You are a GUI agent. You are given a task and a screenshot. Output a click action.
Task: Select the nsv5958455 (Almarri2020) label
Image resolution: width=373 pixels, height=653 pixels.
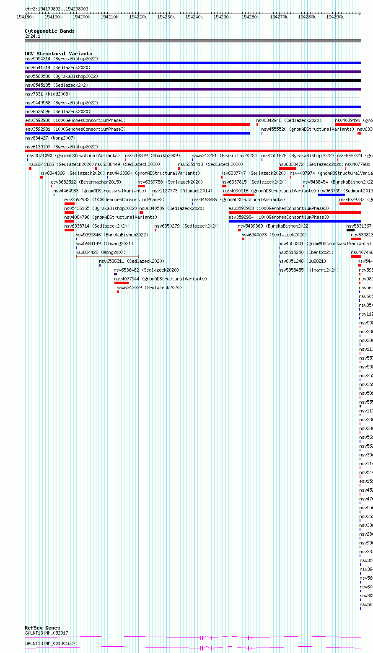point(308,270)
